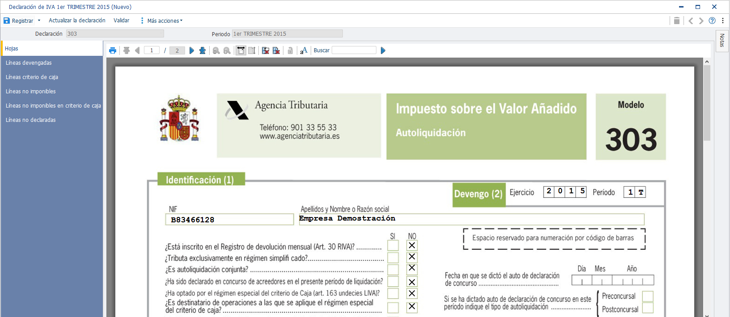Check SI for régimen simplificado question
The image size is (730, 317).
[393, 257]
